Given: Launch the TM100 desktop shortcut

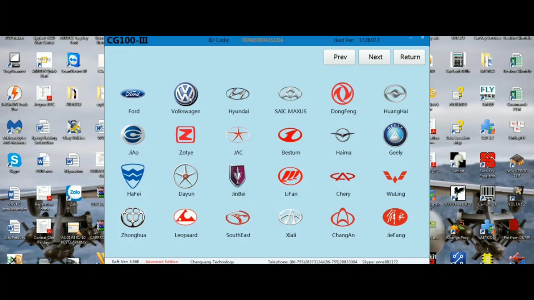Looking at the screenshot, I should click(487, 97).
